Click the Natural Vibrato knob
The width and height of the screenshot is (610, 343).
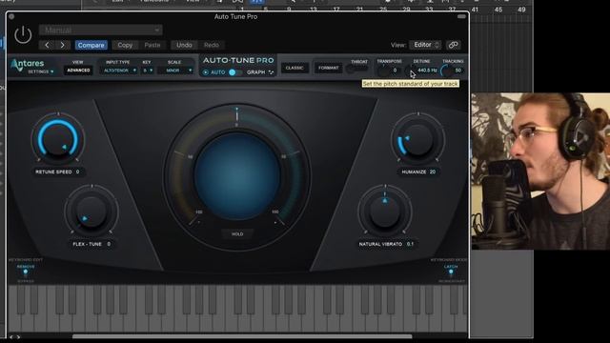pos(385,211)
